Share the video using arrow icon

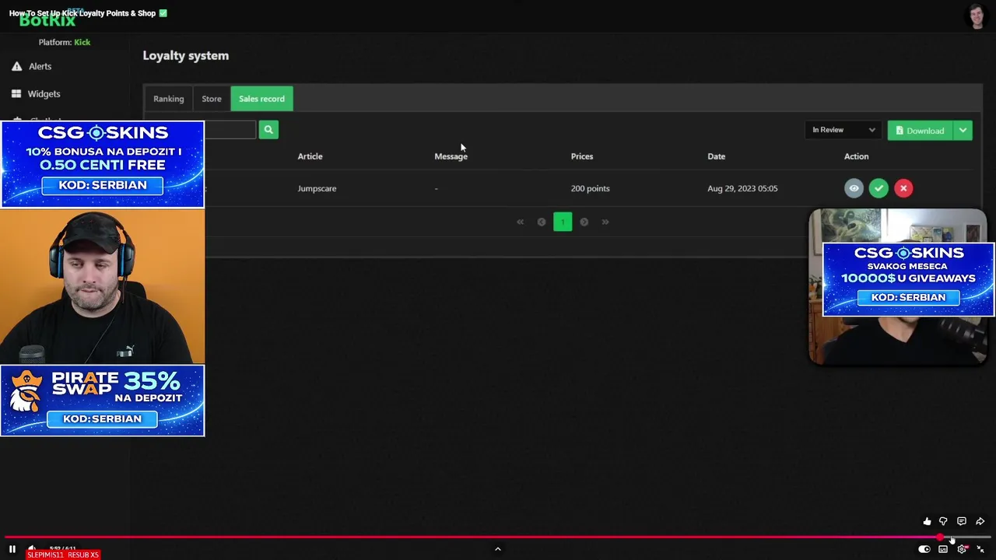980,521
